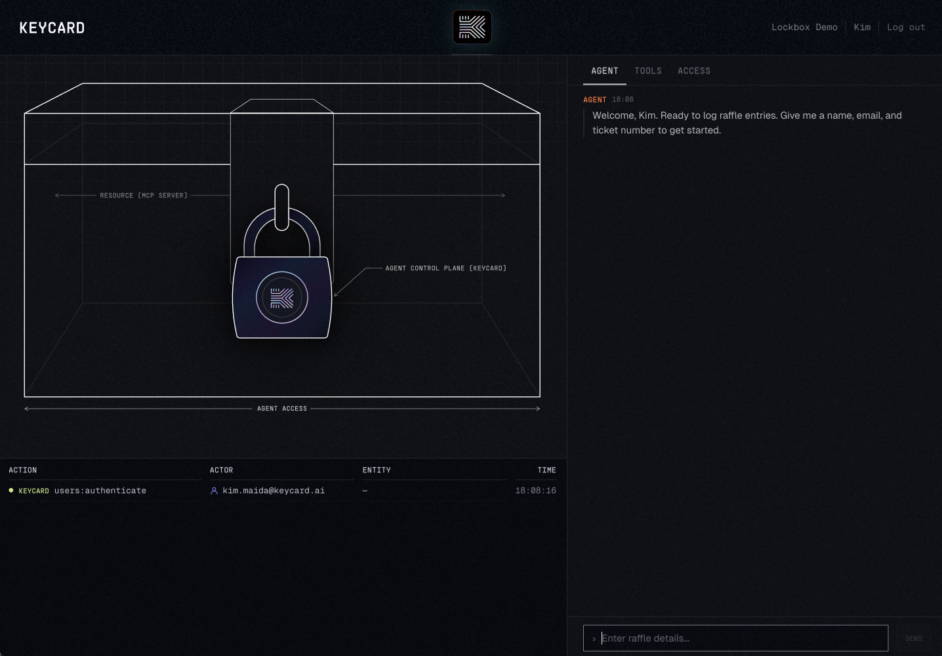Click the prompt chevron inside the chat input

point(594,638)
